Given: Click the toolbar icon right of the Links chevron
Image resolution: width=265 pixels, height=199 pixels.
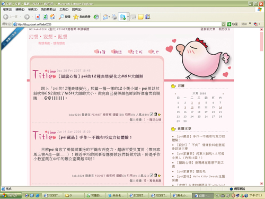Looking at the screenshot, I should tap(255, 24).
